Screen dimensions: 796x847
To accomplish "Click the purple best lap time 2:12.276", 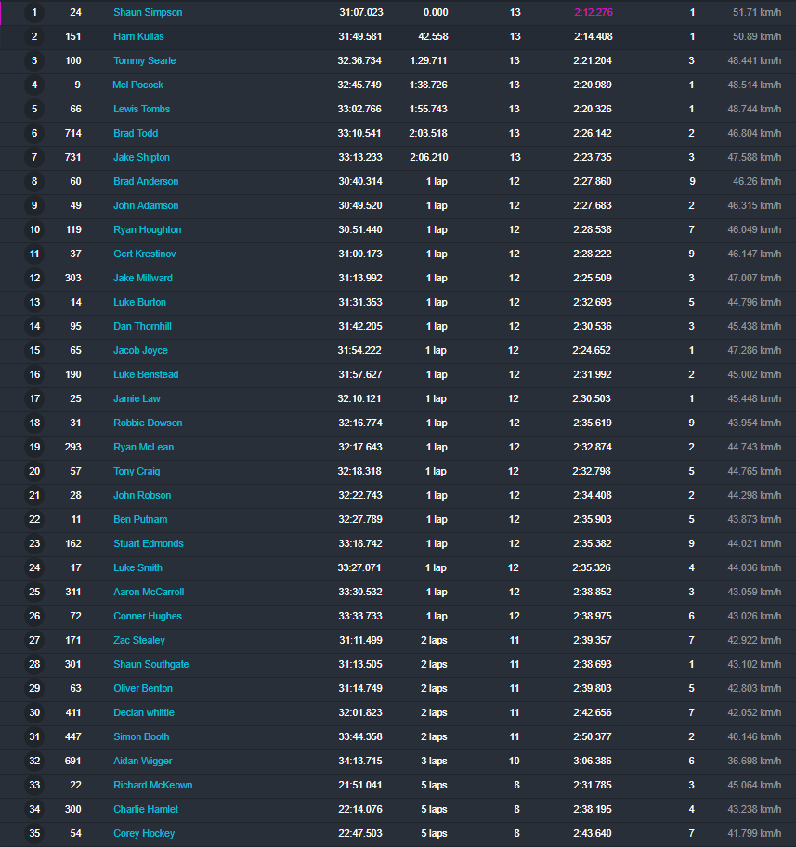I will tap(594, 13).
